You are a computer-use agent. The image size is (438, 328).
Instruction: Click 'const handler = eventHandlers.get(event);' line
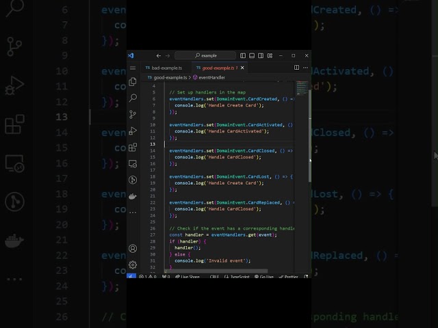click(223, 235)
